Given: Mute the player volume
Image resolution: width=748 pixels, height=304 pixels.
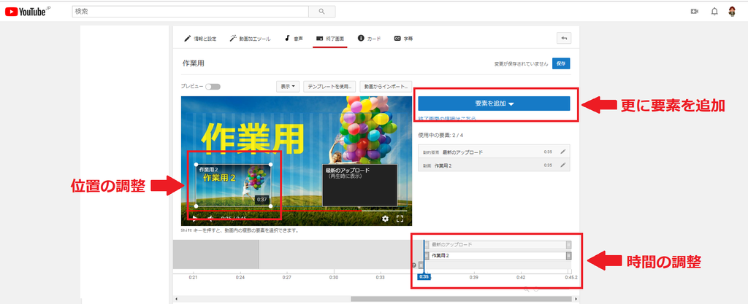Looking at the screenshot, I should pyautogui.click(x=210, y=219).
